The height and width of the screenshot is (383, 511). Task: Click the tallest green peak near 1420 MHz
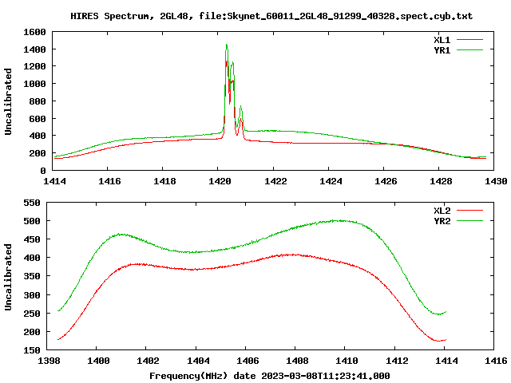pos(227,45)
